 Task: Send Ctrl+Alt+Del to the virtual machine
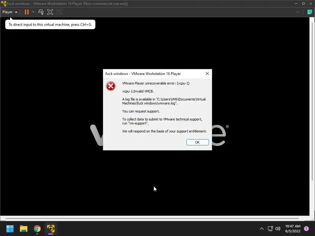click(x=41, y=12)
